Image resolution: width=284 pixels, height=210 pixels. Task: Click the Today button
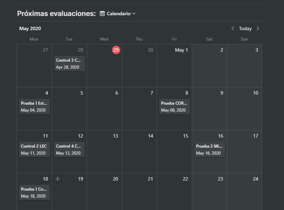coord(245,28)
